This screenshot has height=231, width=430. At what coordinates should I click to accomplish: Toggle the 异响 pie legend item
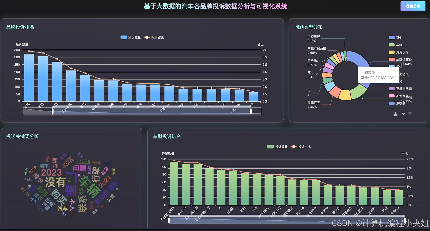[395, 45]
